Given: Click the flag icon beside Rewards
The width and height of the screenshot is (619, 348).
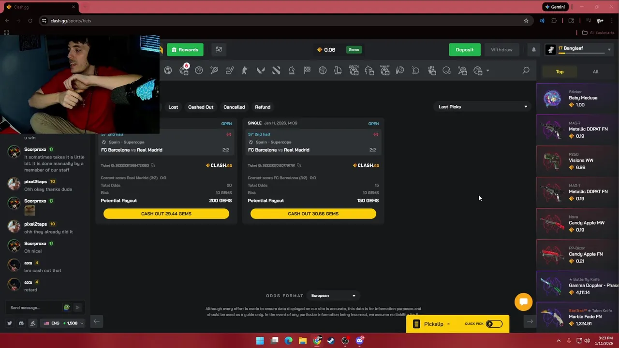Looking at the screenshot, I should pos(219,50).
